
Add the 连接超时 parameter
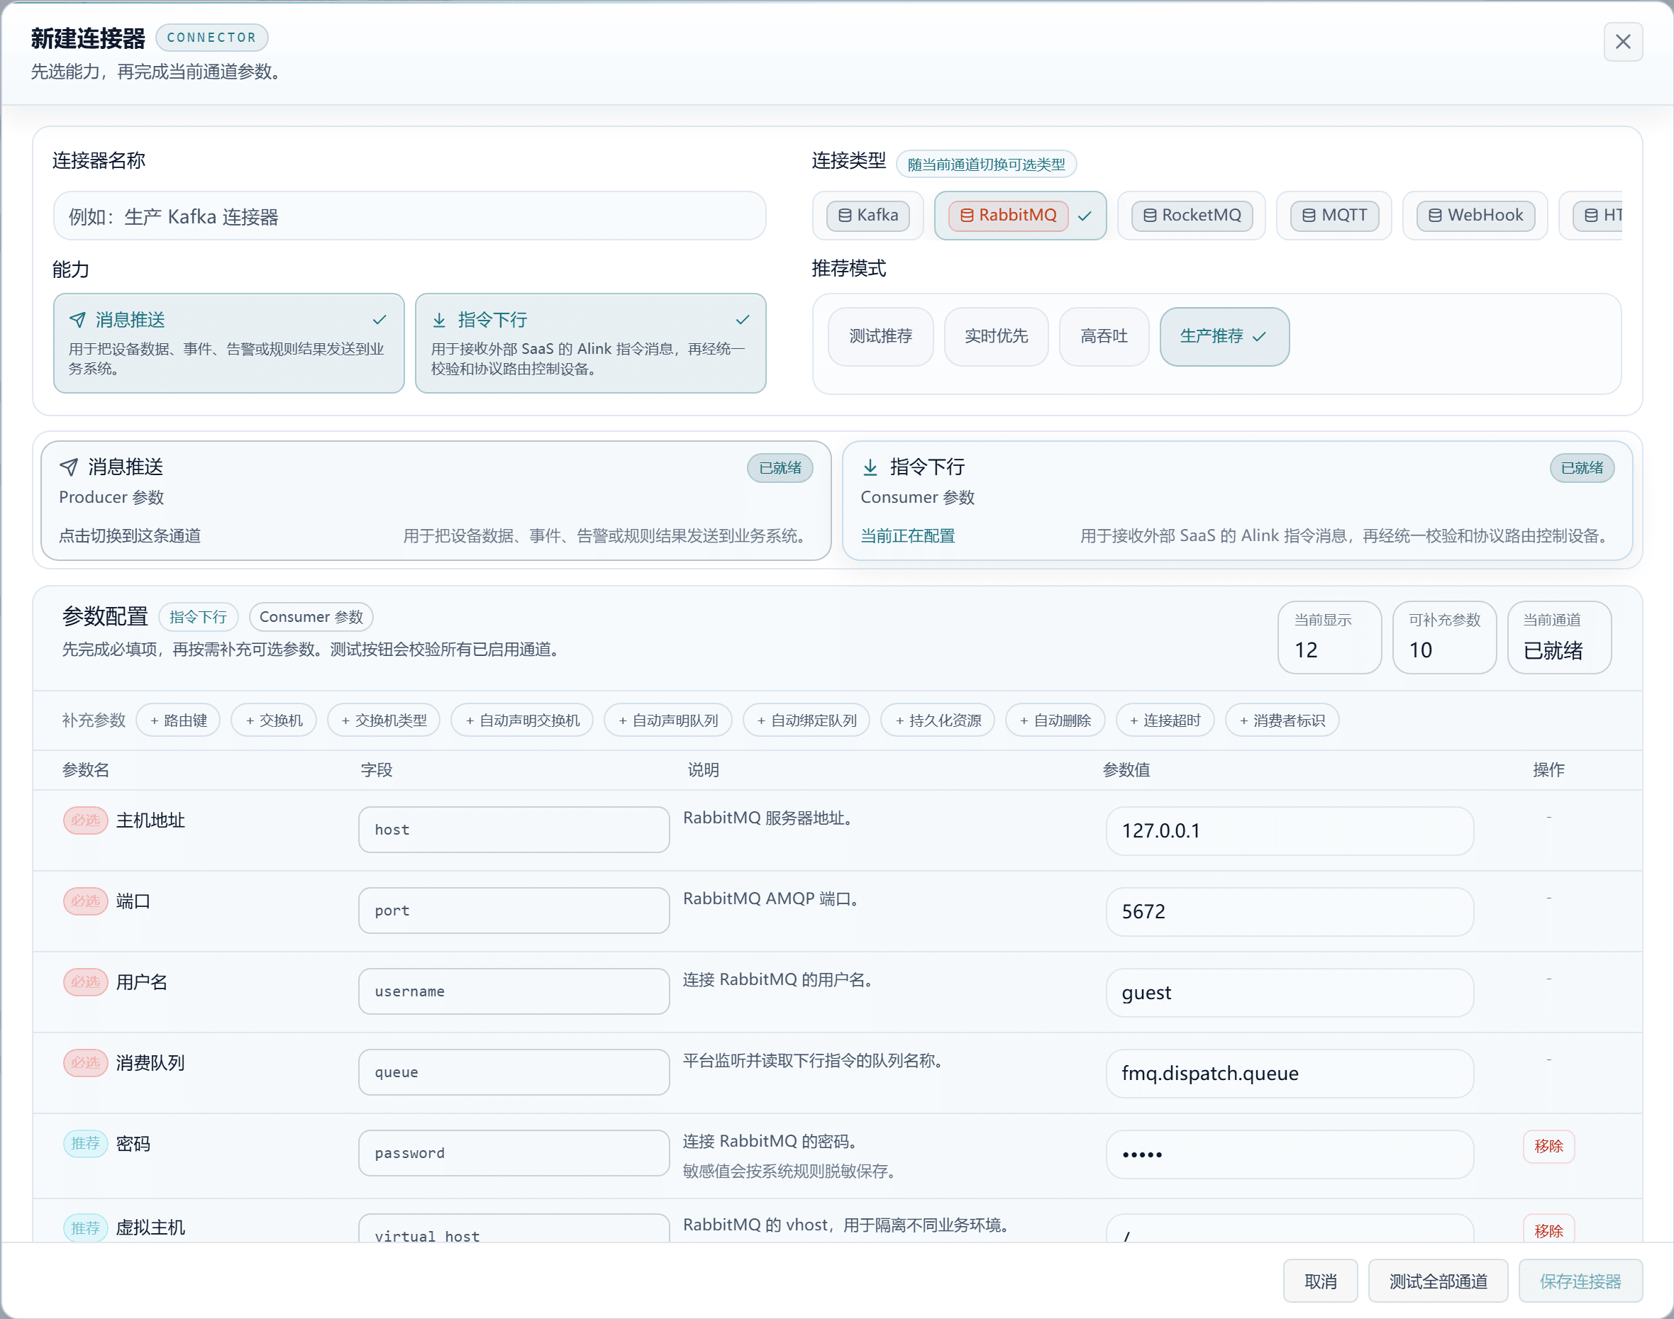1165,720
